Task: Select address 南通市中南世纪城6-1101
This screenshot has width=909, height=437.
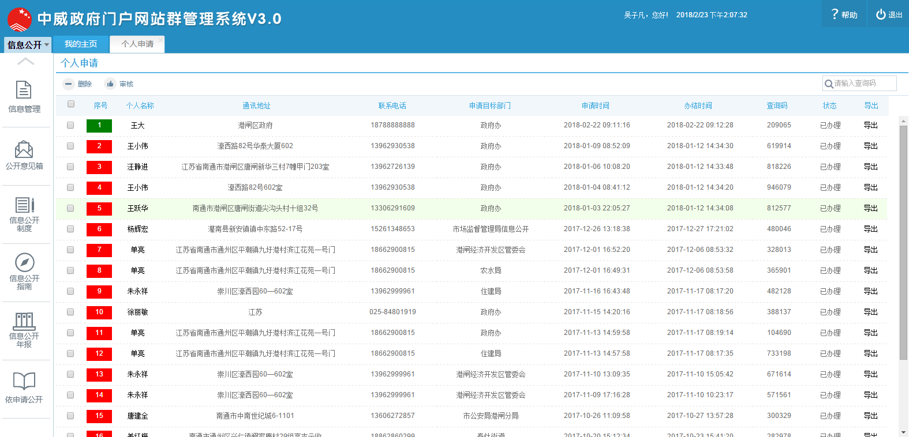Action: [x=255, y=416]
